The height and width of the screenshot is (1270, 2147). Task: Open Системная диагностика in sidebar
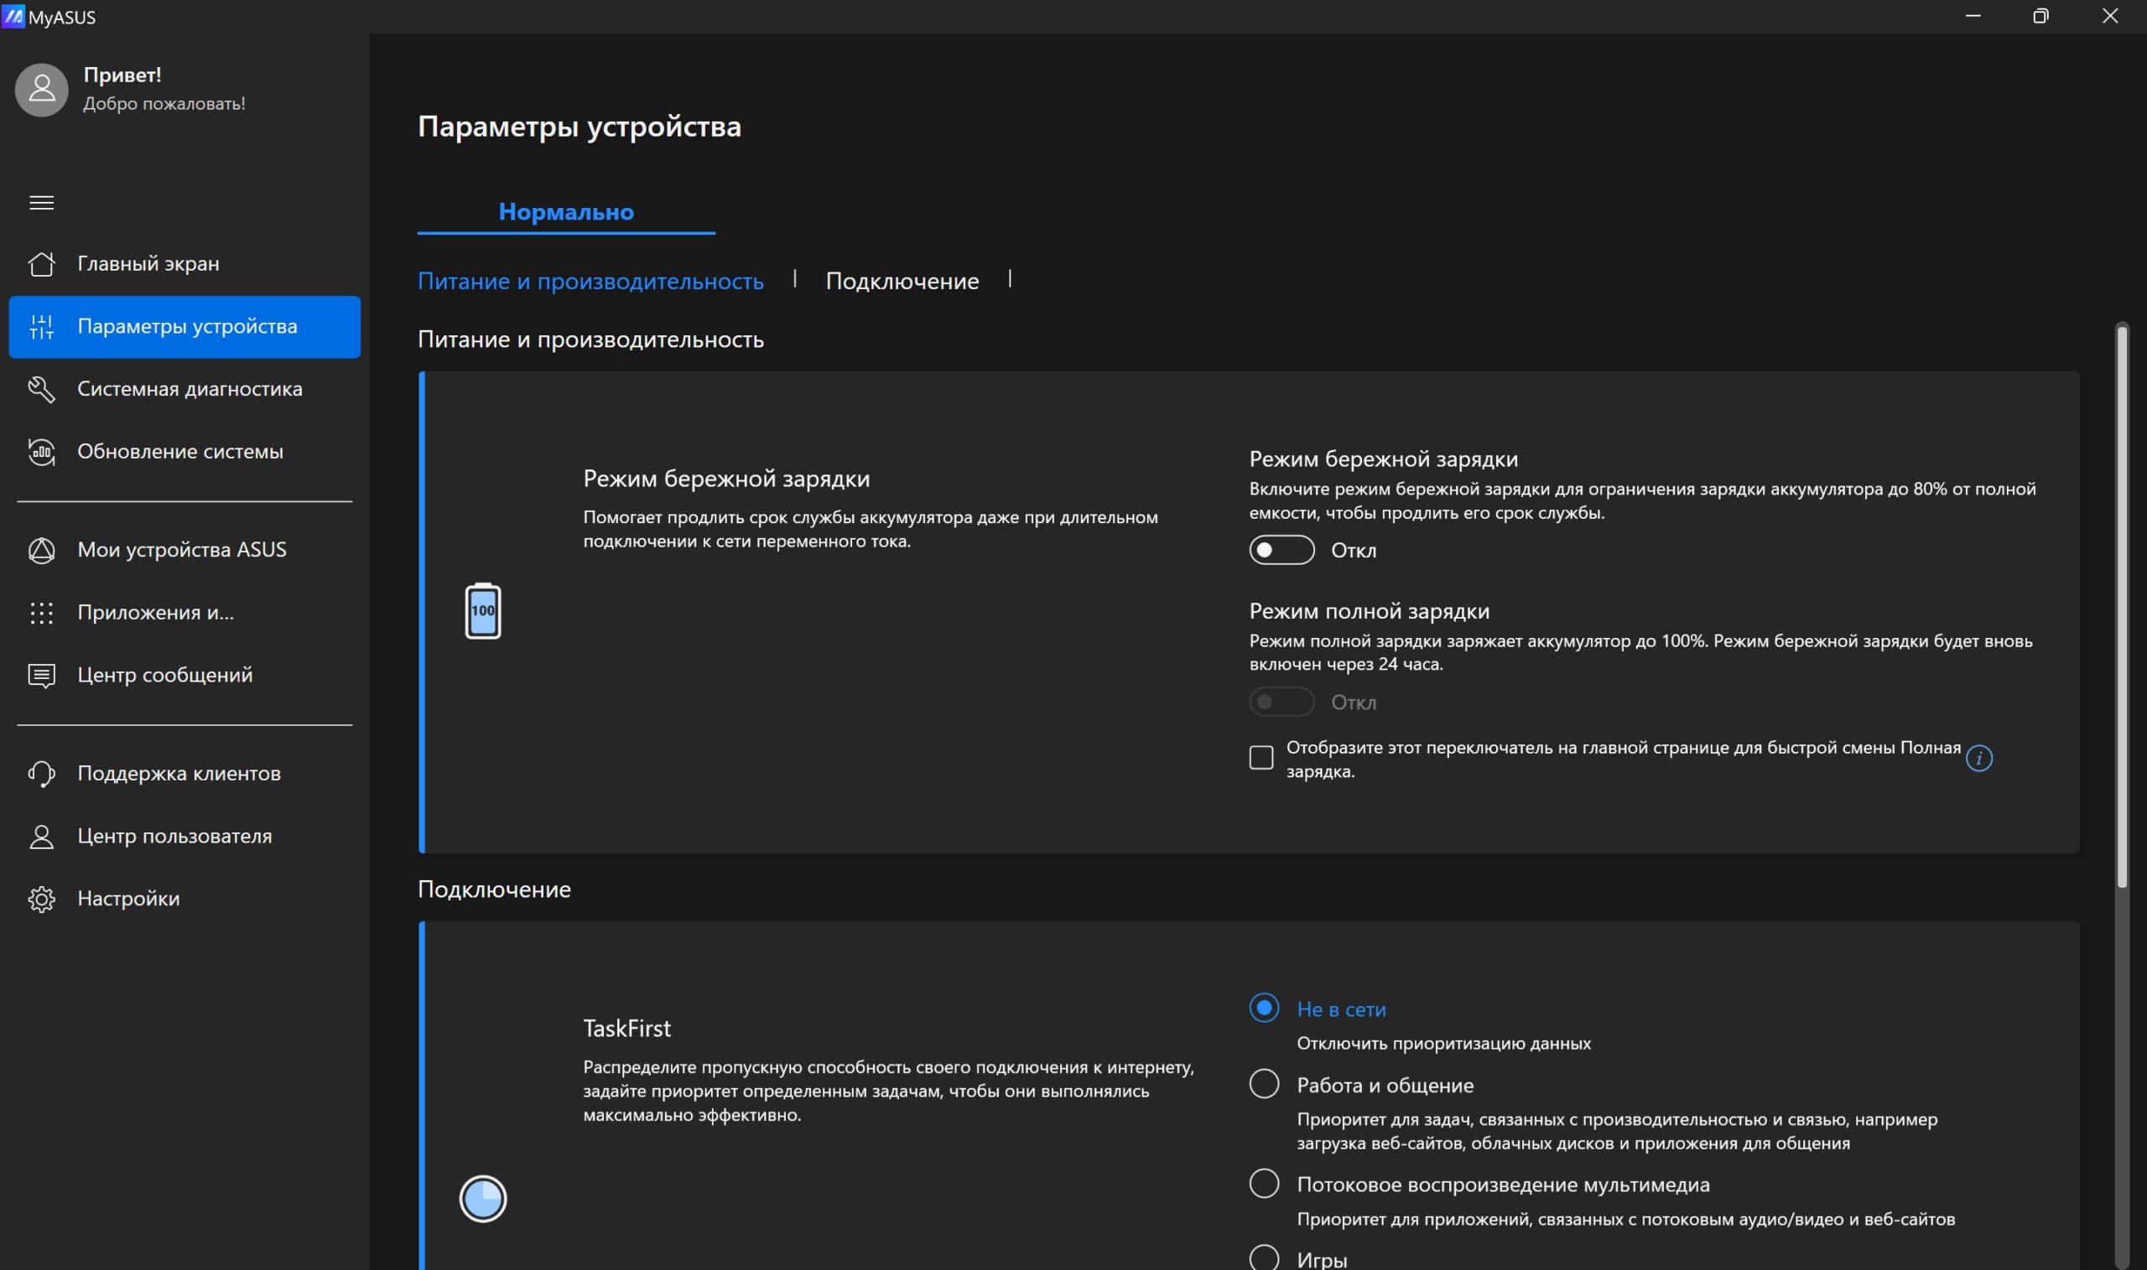pos(184,388)
